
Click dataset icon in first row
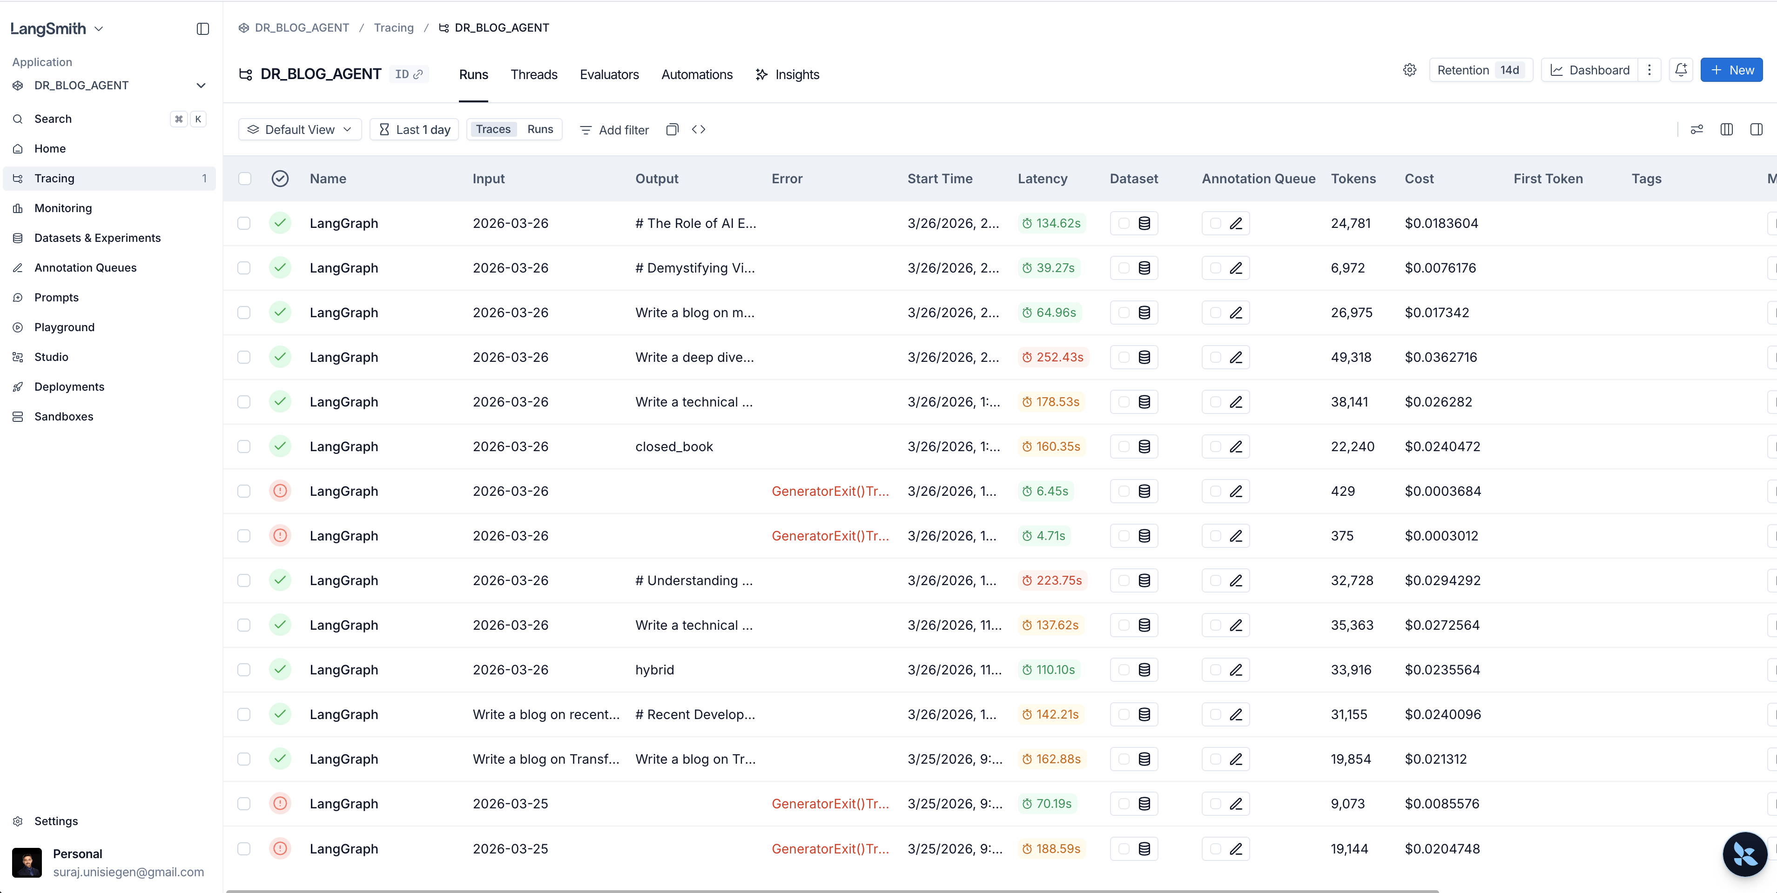[1144, 223]
